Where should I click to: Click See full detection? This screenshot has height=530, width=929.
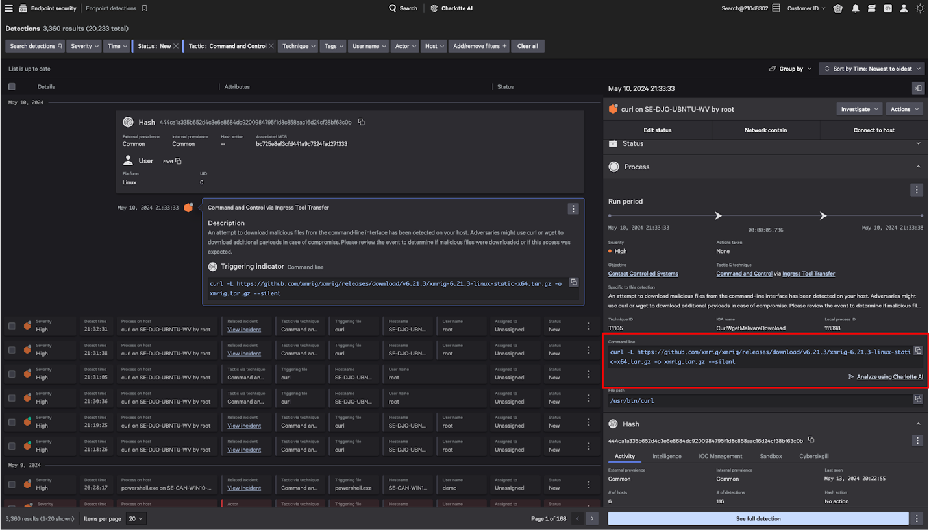pos(758,518)
